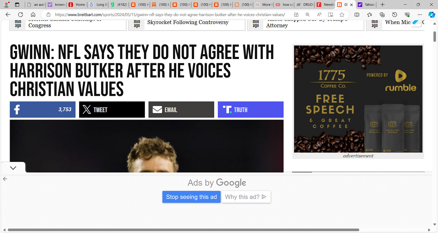Screen dimensions: 438x233
Task: Switch to the 'More t' BI tab
Action: (264, 5)
